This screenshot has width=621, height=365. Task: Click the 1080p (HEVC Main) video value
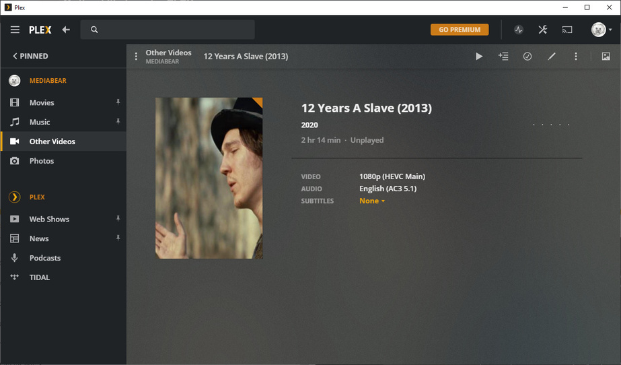point(392,176)
